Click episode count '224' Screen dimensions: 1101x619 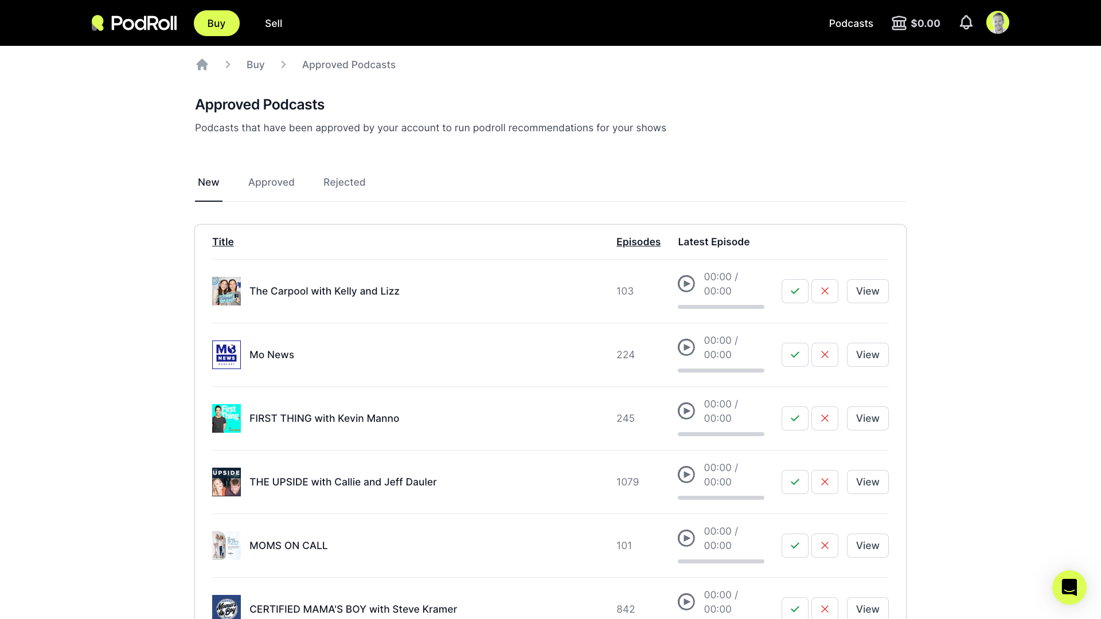pyautogui.click(x=626, y=355)
